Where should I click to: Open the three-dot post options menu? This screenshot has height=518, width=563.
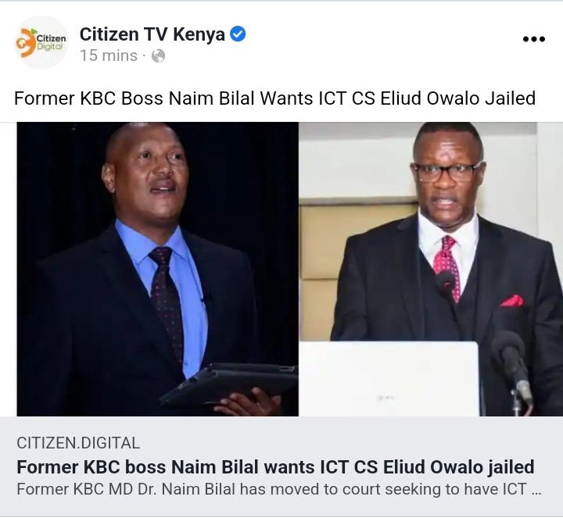coord(534,39)
